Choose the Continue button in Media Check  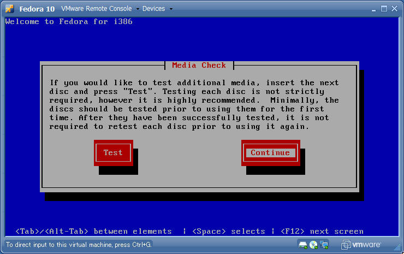click(271, 152)
